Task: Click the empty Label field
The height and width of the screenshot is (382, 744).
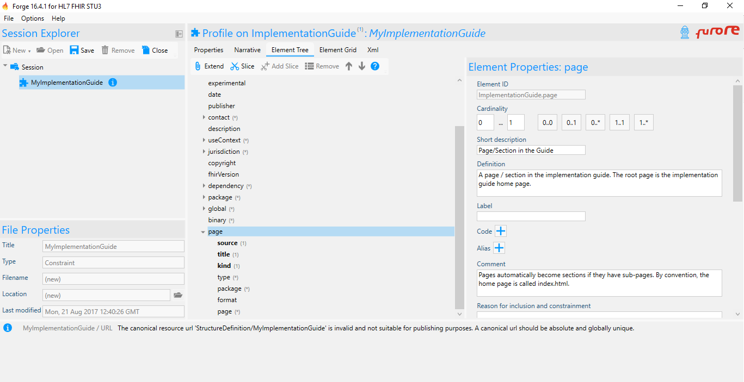Action: [531, 216]
